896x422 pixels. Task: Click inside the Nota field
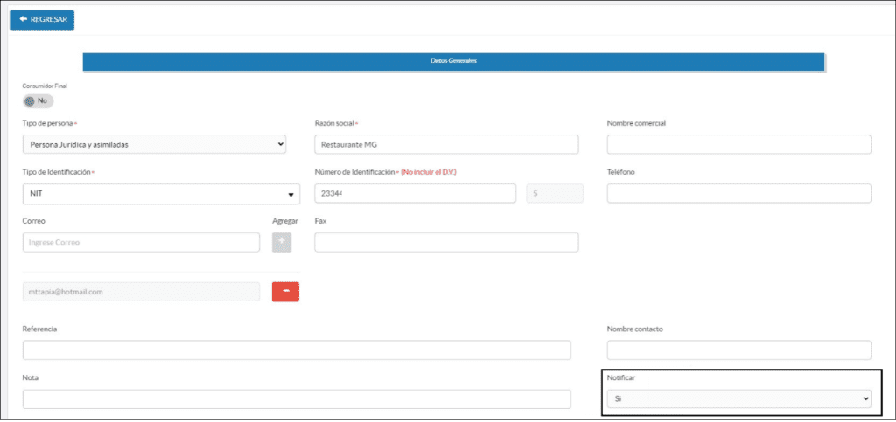coord(297,399)
